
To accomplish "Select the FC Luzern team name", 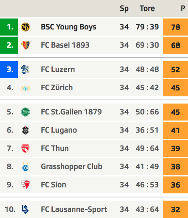I will click(58, 69).
